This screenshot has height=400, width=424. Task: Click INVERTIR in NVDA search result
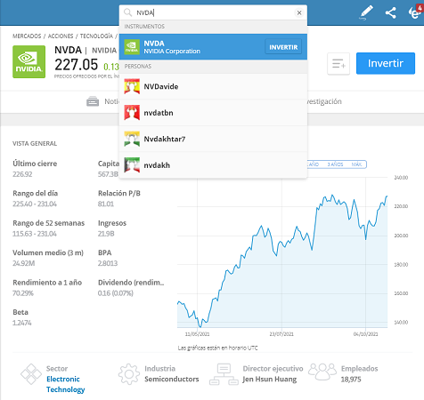(283, 47)
